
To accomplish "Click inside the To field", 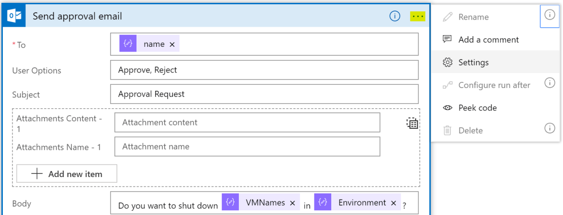I will (264, 44).
